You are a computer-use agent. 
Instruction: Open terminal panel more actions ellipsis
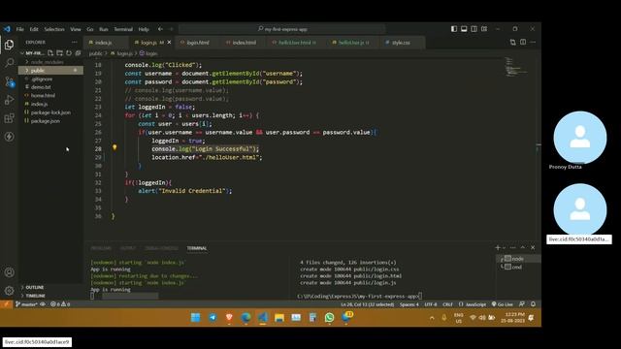513,248
